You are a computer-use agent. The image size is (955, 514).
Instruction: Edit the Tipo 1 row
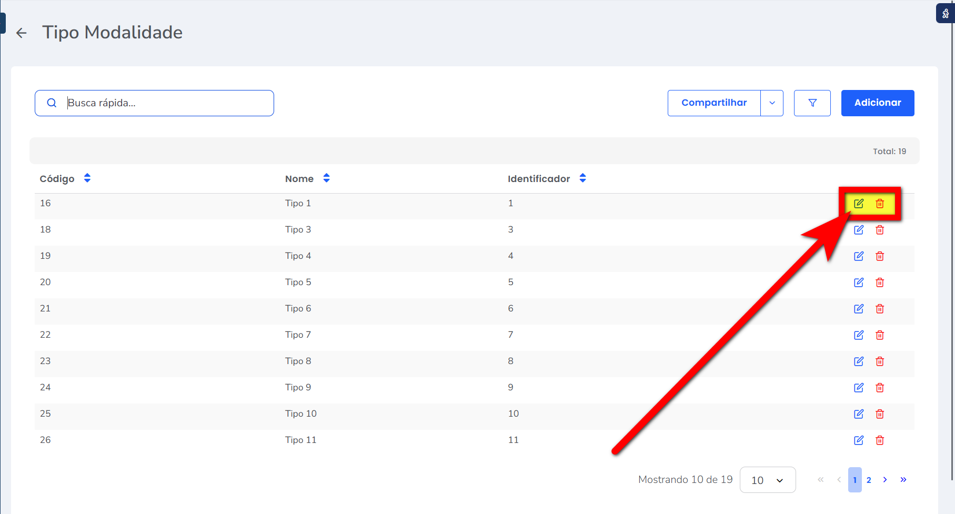coord(858,204)
